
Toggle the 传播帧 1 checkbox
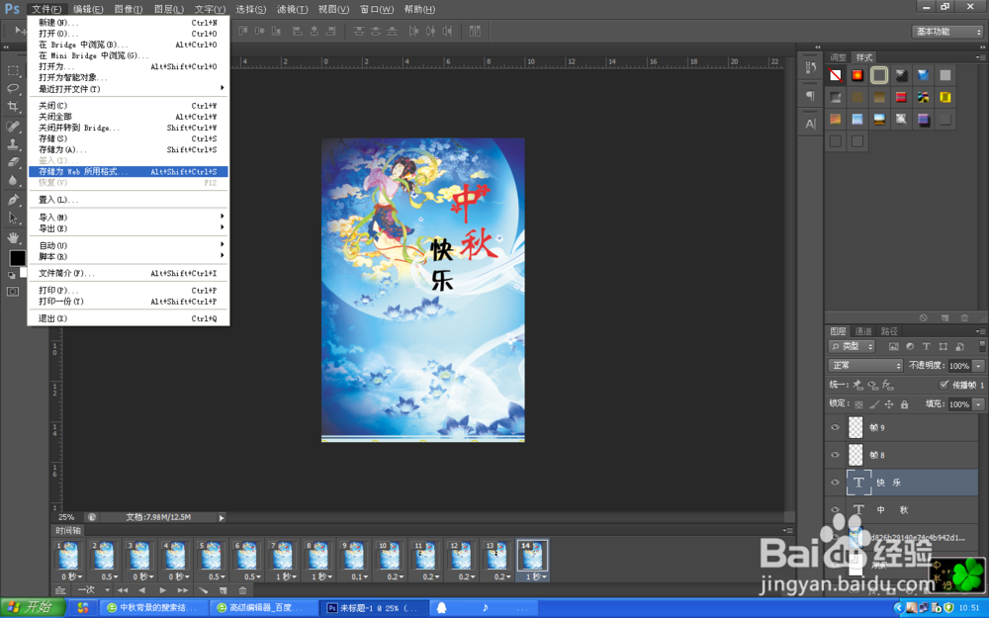tap(944, 385)
